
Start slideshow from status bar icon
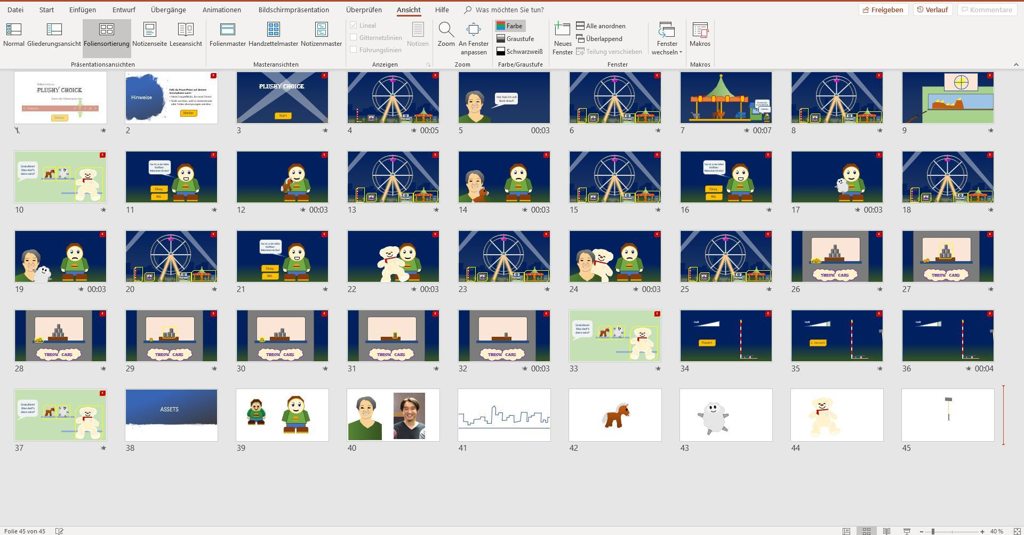907,531
